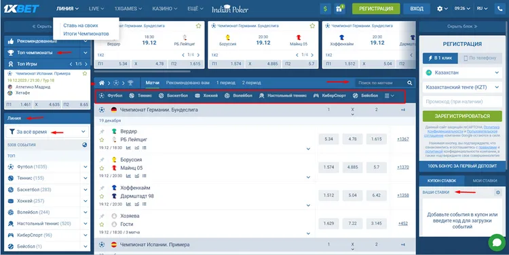The height and width of the screenshot is (255, 509).
Task: Select Теннис in the sports filter bar
Action: (140, 96)
